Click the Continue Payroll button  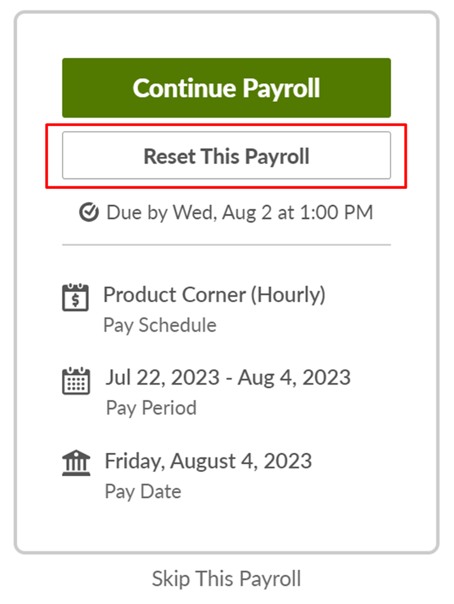click(226, 88)
